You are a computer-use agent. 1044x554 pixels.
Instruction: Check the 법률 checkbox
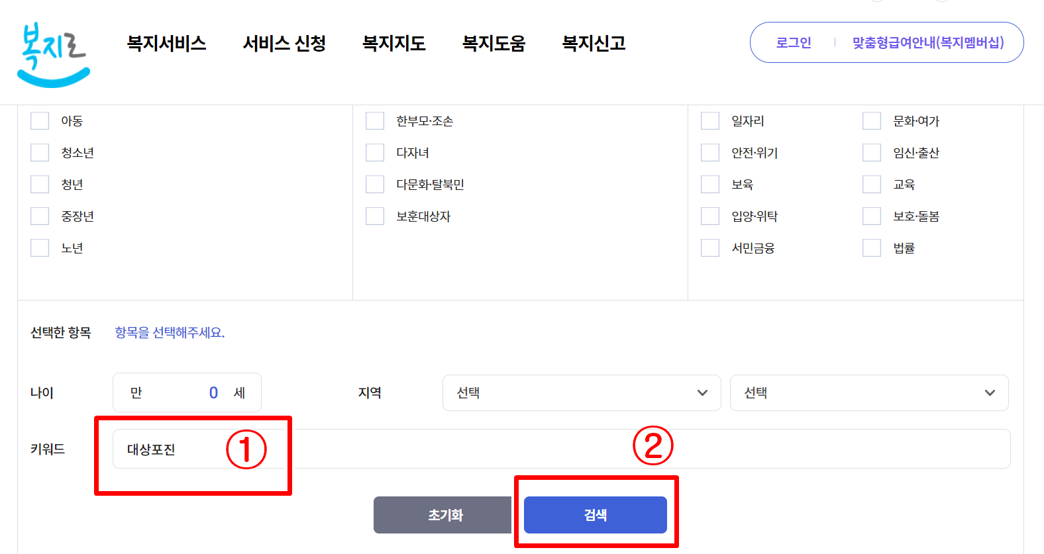click(x=871, y=247)
